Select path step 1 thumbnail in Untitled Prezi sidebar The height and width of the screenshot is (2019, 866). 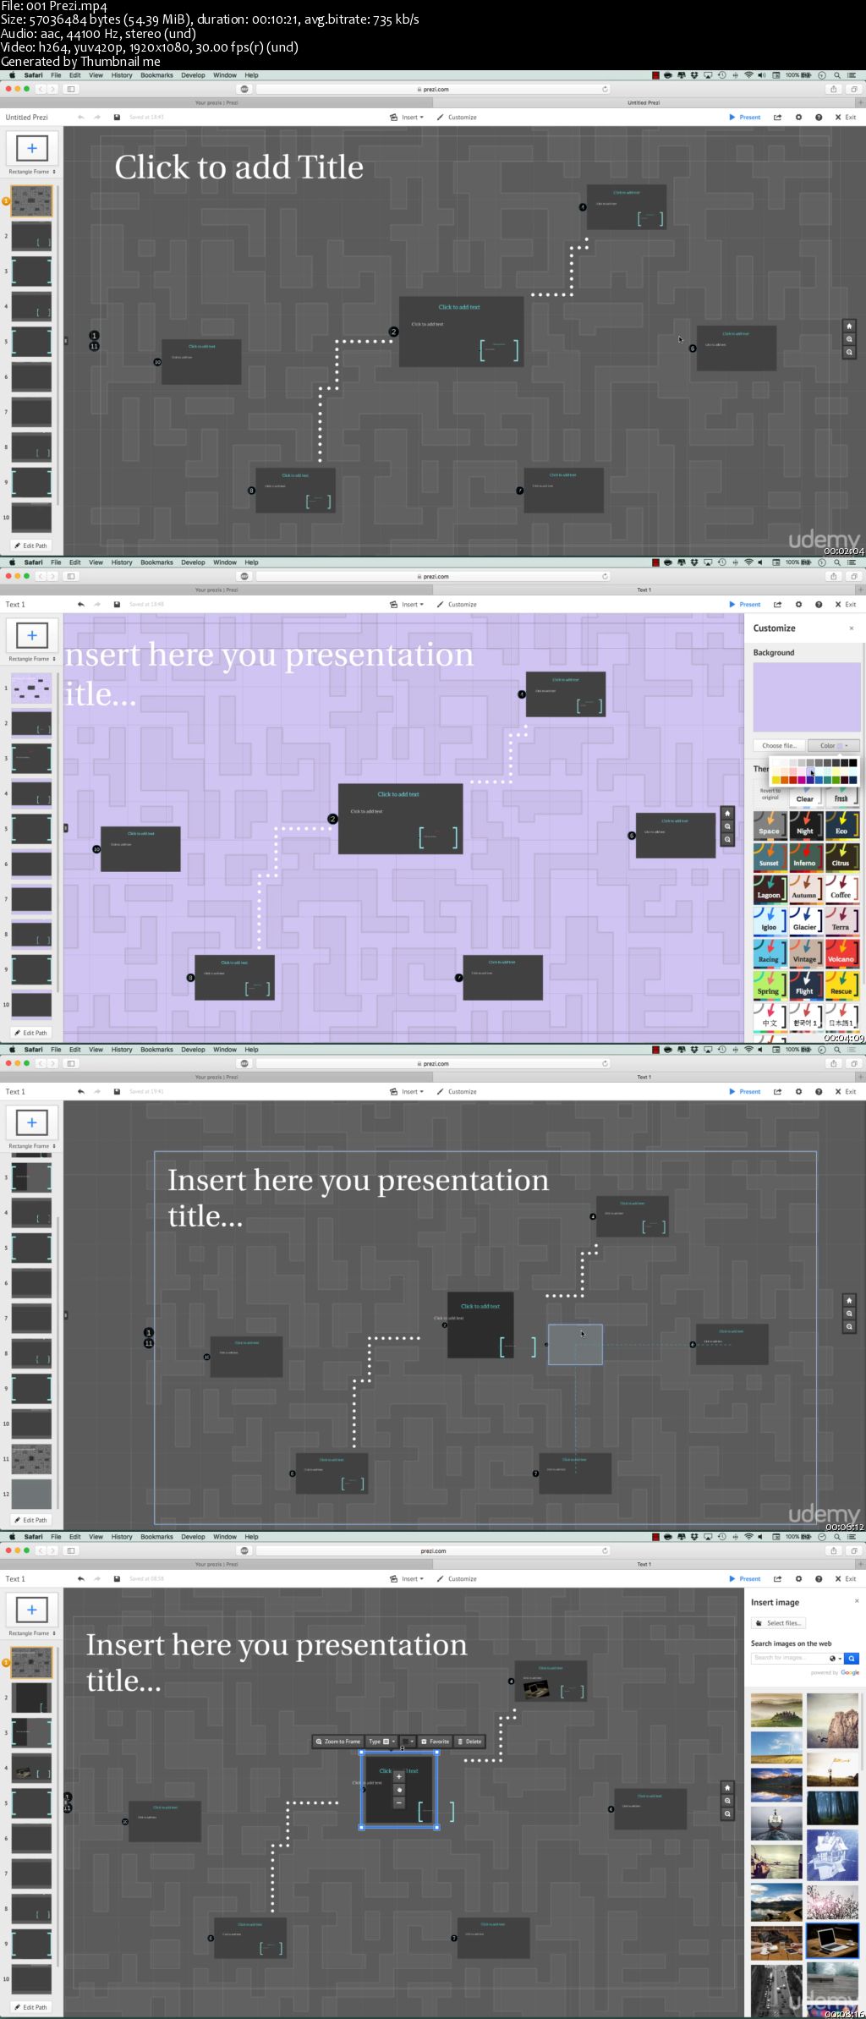(x=31, y=201)
